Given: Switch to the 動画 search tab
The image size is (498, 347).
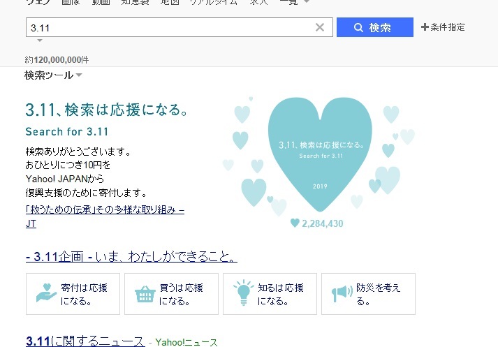Looking at the screenshot, I should click(101, 2).
